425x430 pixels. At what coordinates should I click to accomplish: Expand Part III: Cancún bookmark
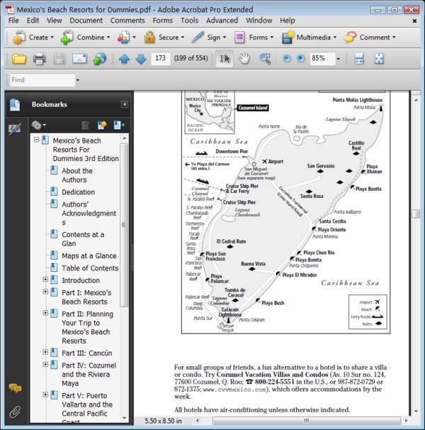coord(45,353)
